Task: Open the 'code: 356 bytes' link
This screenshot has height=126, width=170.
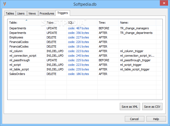Action: (78, 33)
